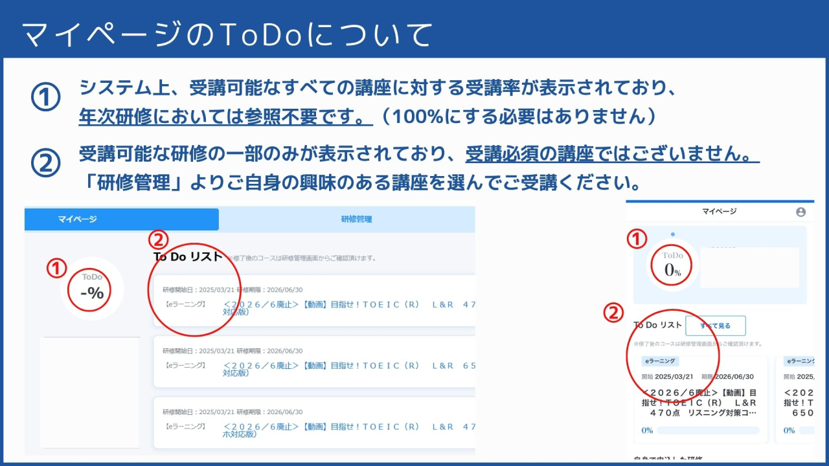Click the ToDo 0% circle in mobile view

(672, 264)
